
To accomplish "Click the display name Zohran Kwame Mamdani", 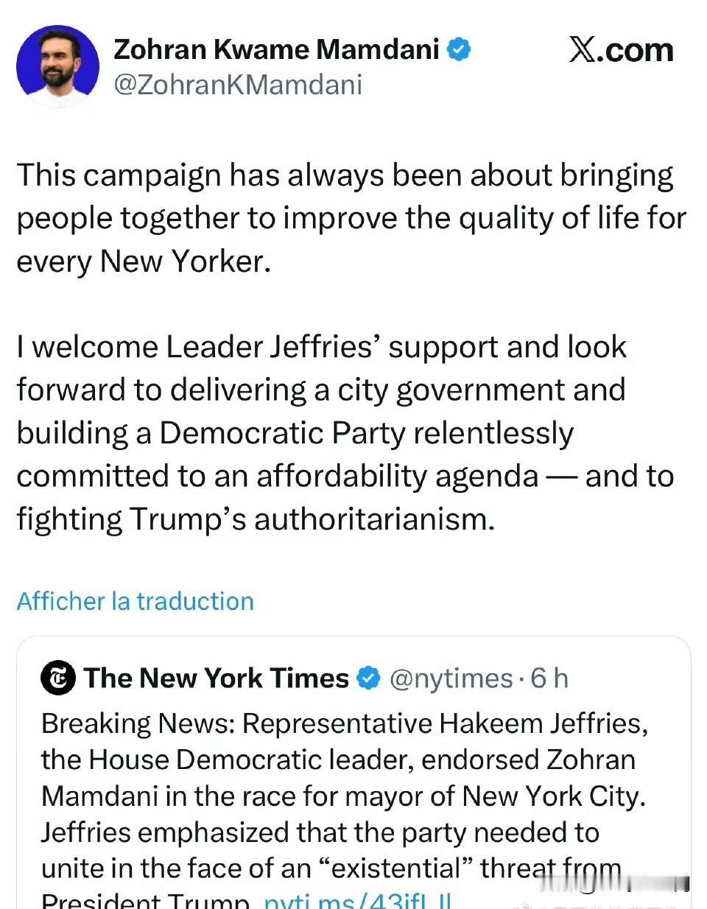I will [x=276, y=50].
